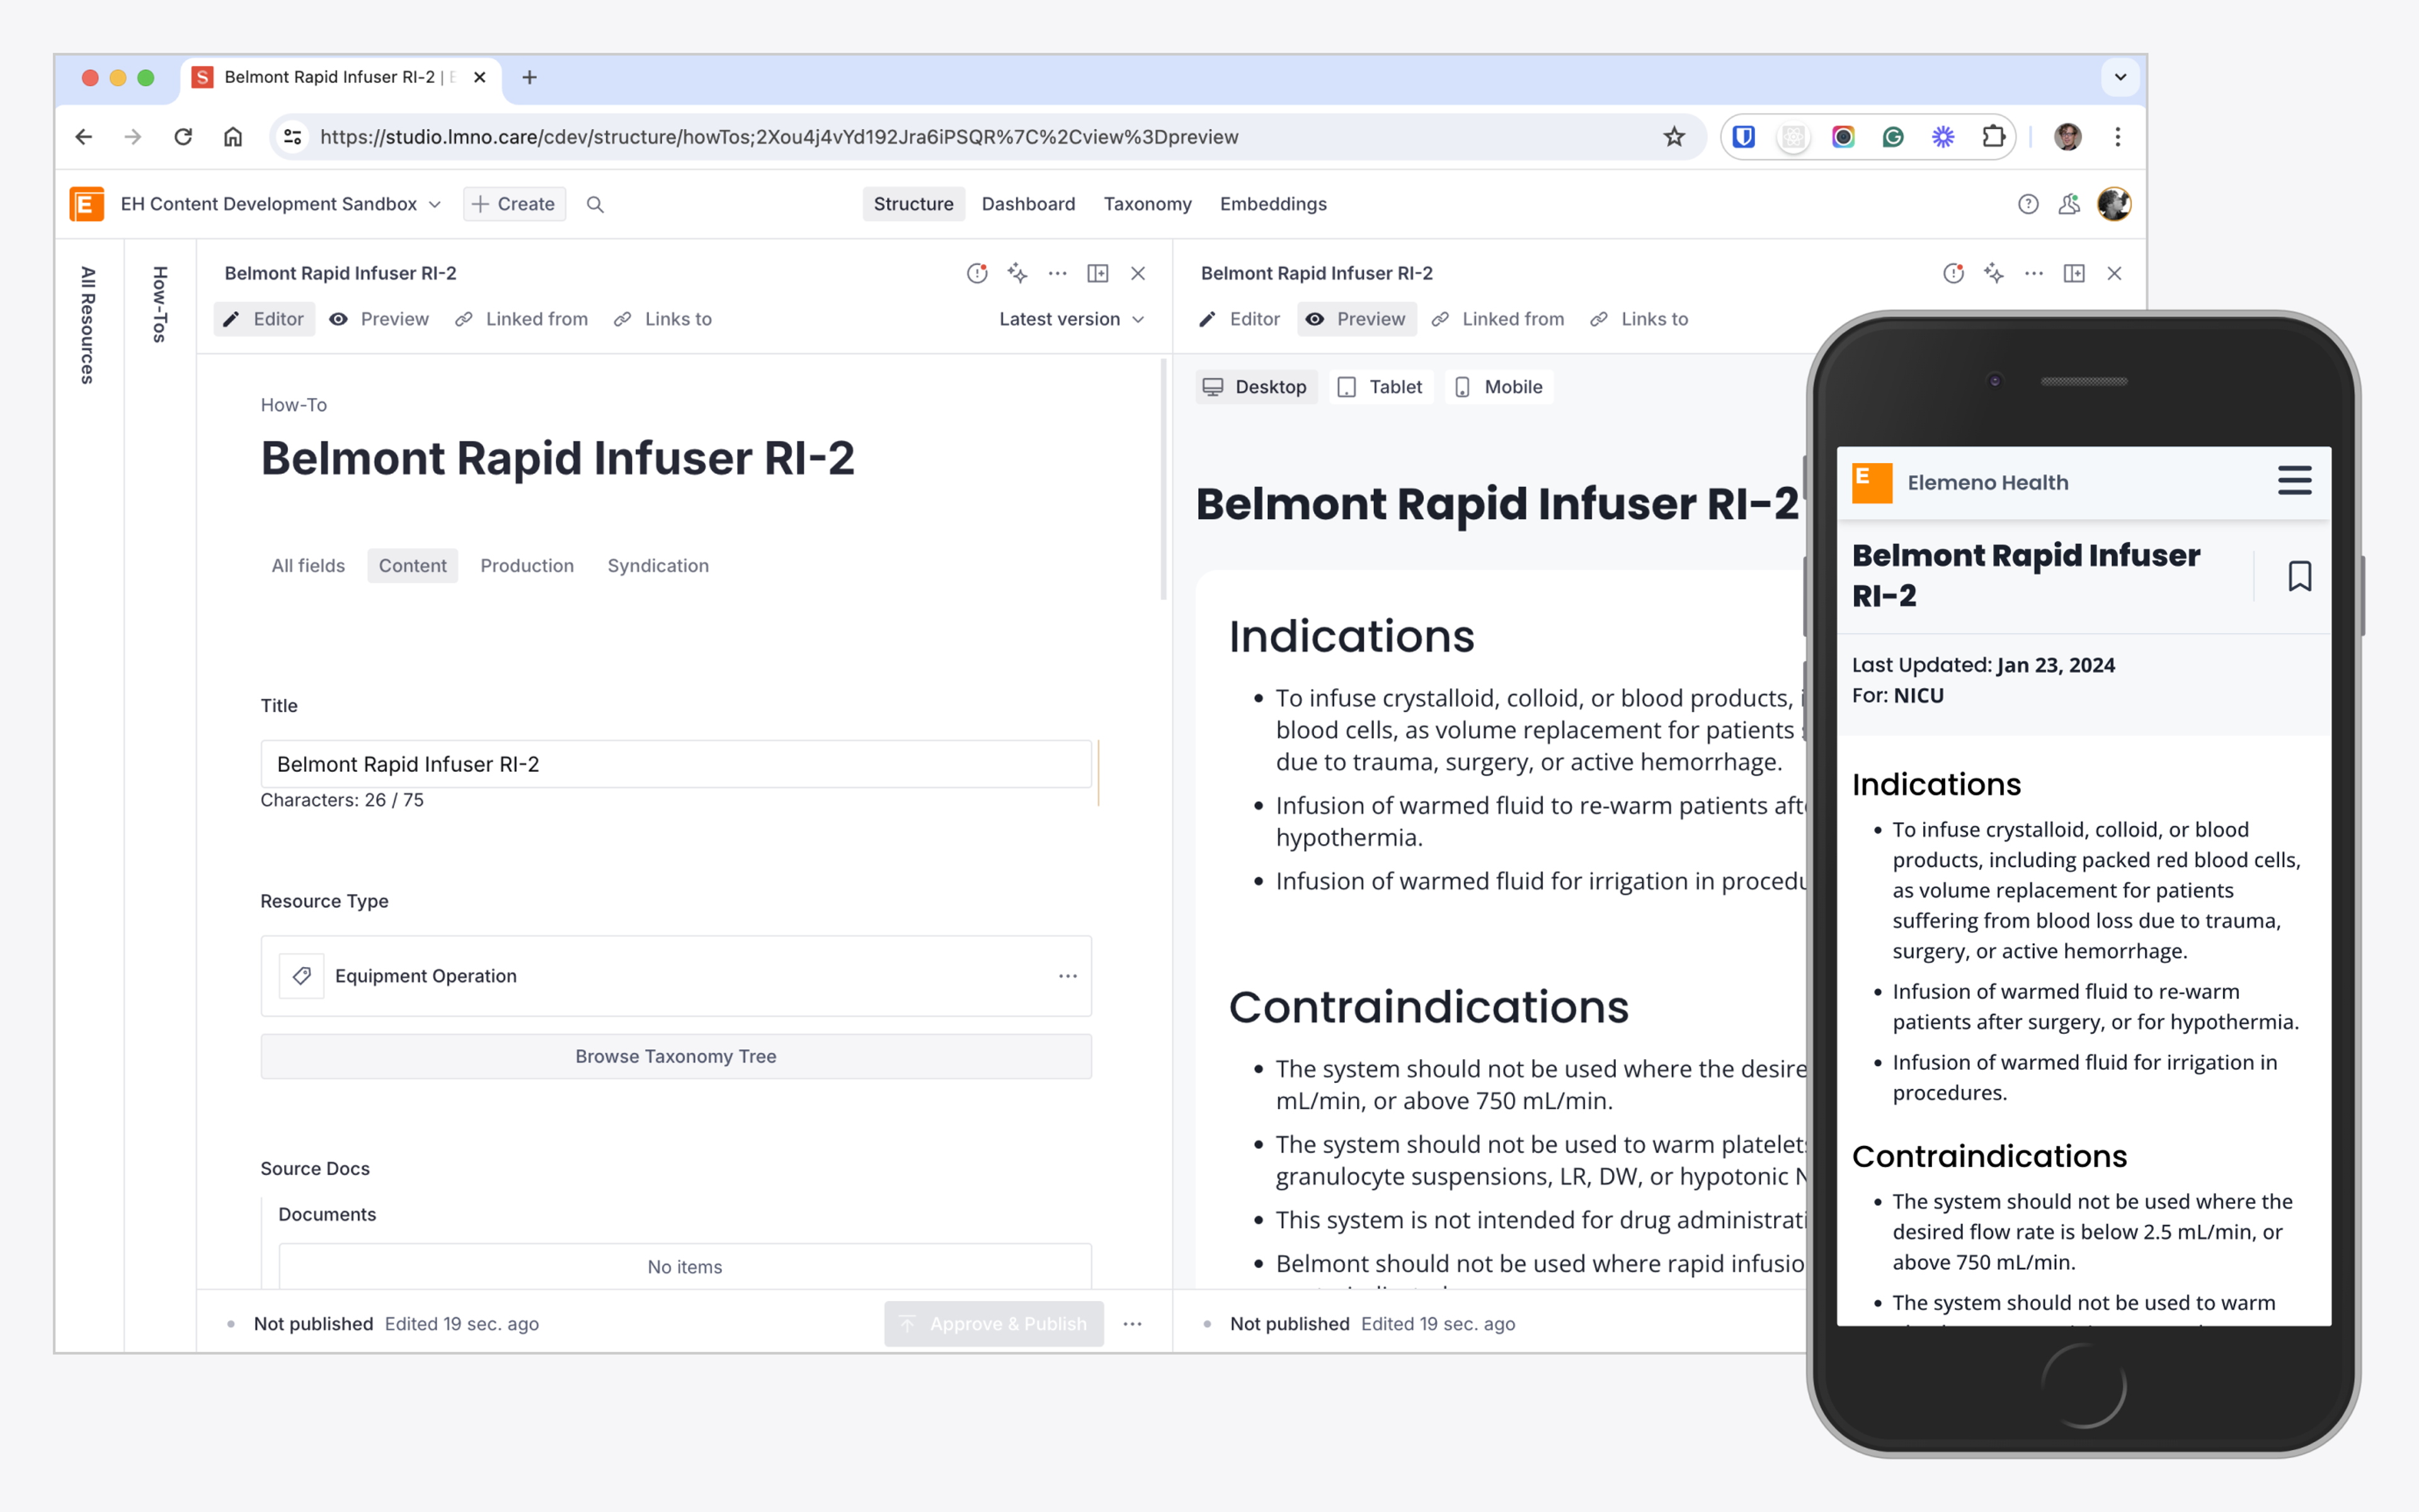Viewport: 2419px width, 1512px height.
Task: Select Linked from tab in left pane
Action: click(522, 319)
